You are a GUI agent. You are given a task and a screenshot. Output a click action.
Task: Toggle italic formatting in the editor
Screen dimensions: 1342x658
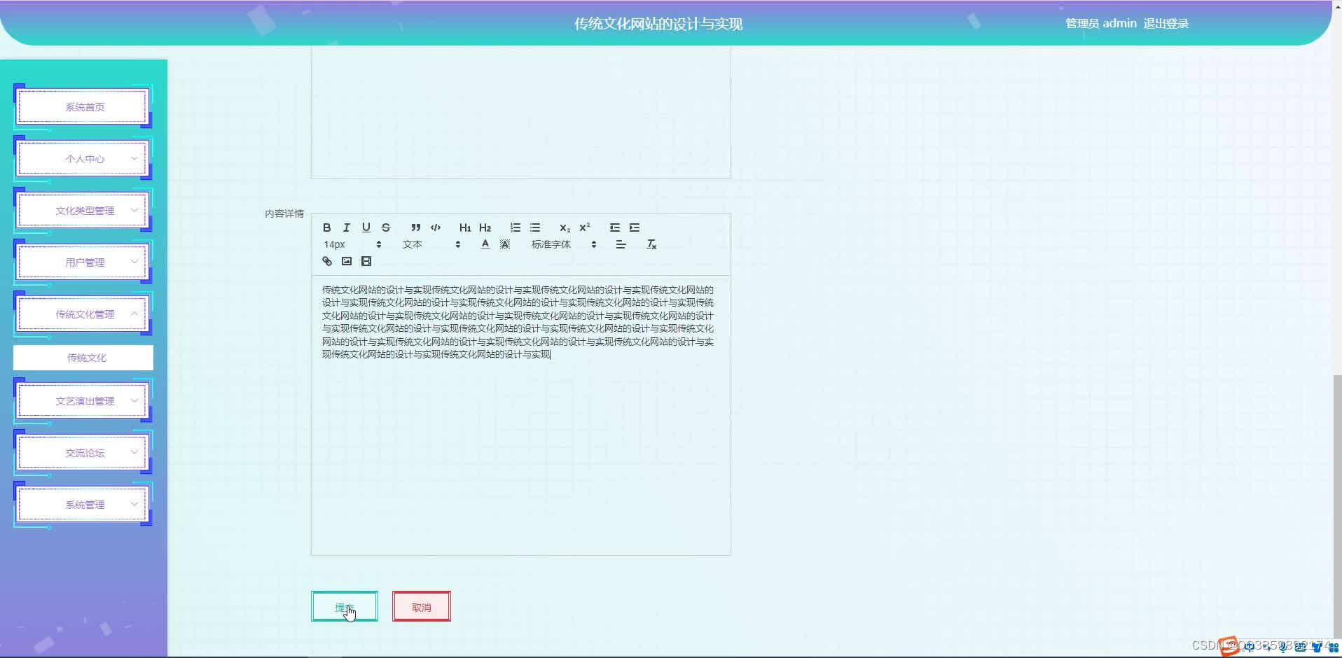[x=346, y=227]
